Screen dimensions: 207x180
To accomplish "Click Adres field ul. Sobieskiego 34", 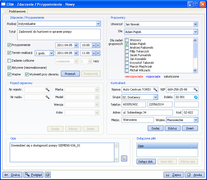I will coord(147,112).
